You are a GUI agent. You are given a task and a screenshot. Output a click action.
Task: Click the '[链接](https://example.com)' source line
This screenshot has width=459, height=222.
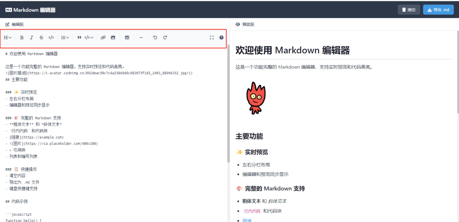34,137
